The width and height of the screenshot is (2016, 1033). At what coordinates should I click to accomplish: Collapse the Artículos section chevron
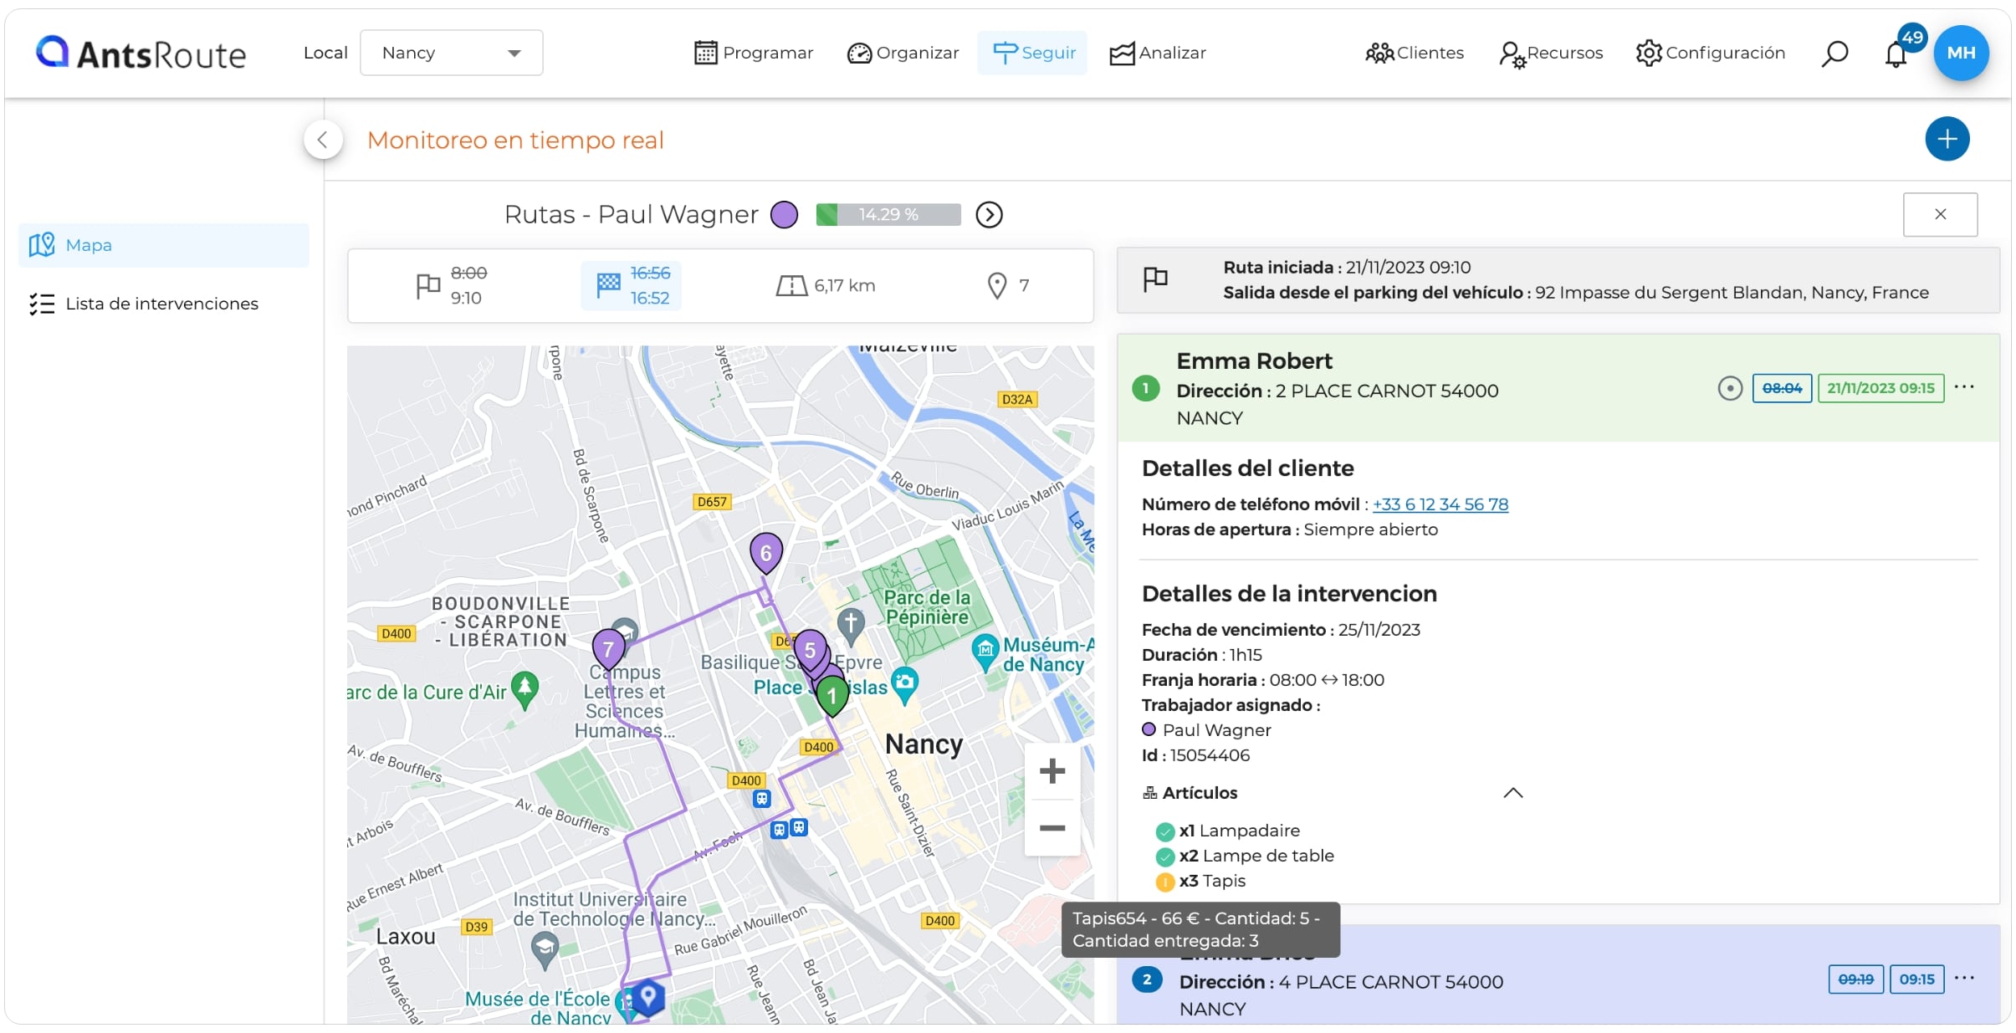[1513, 793]
